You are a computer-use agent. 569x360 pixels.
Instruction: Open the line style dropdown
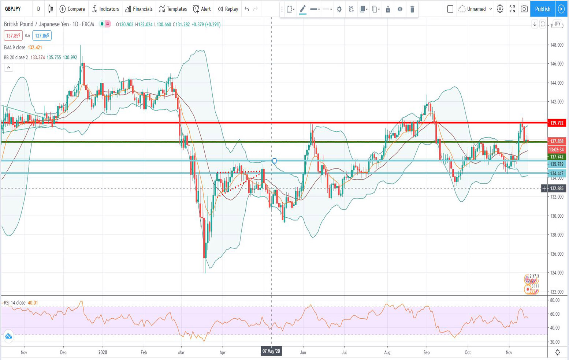click(327, 9)
